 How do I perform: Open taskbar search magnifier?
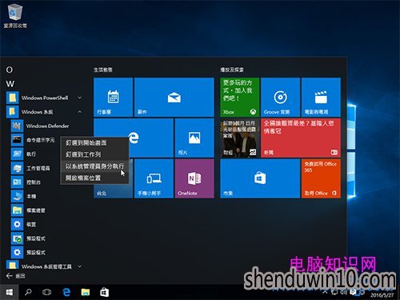[x=28, y=293]
